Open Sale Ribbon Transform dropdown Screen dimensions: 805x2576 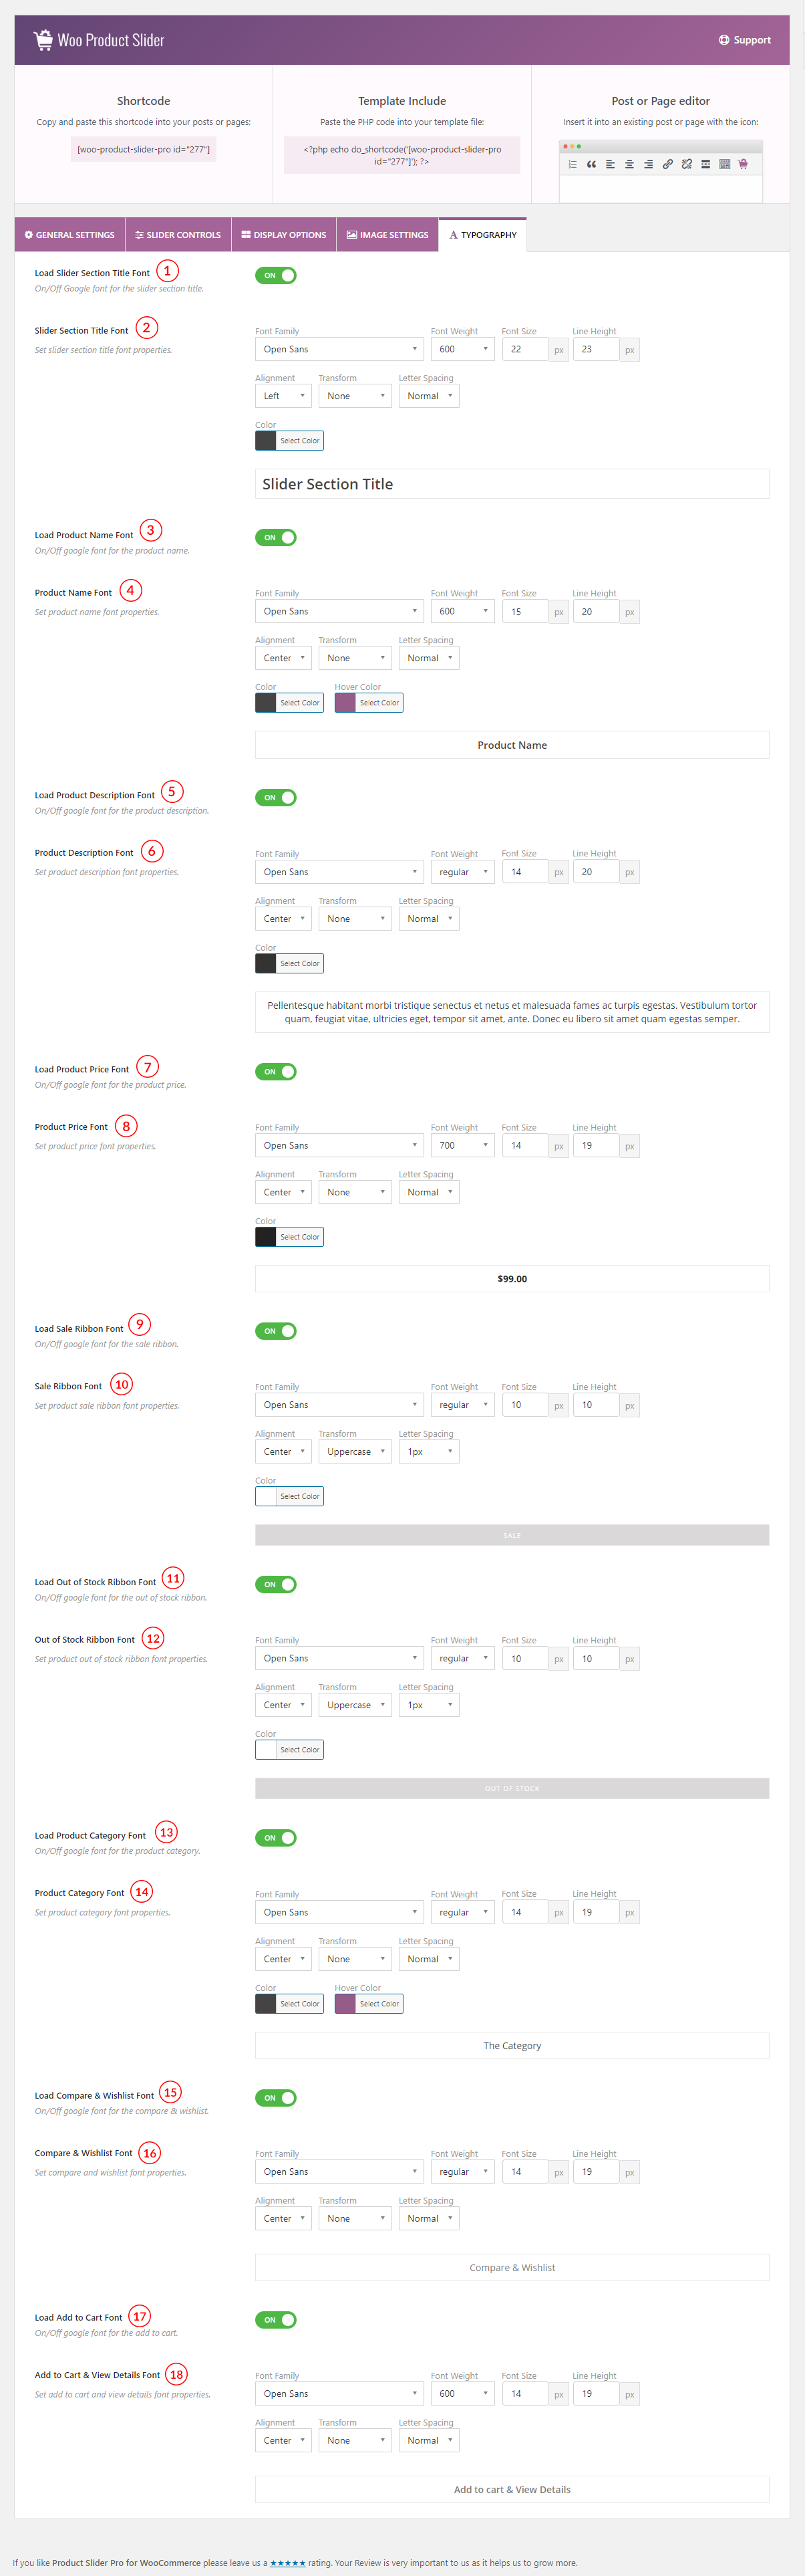[x=355, y=1451]
